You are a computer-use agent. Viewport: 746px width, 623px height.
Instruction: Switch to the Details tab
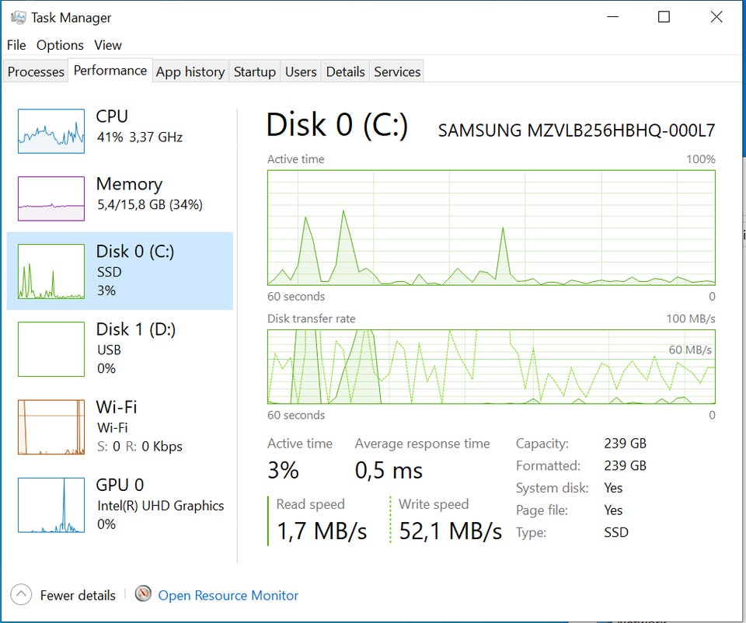point(346,71)
